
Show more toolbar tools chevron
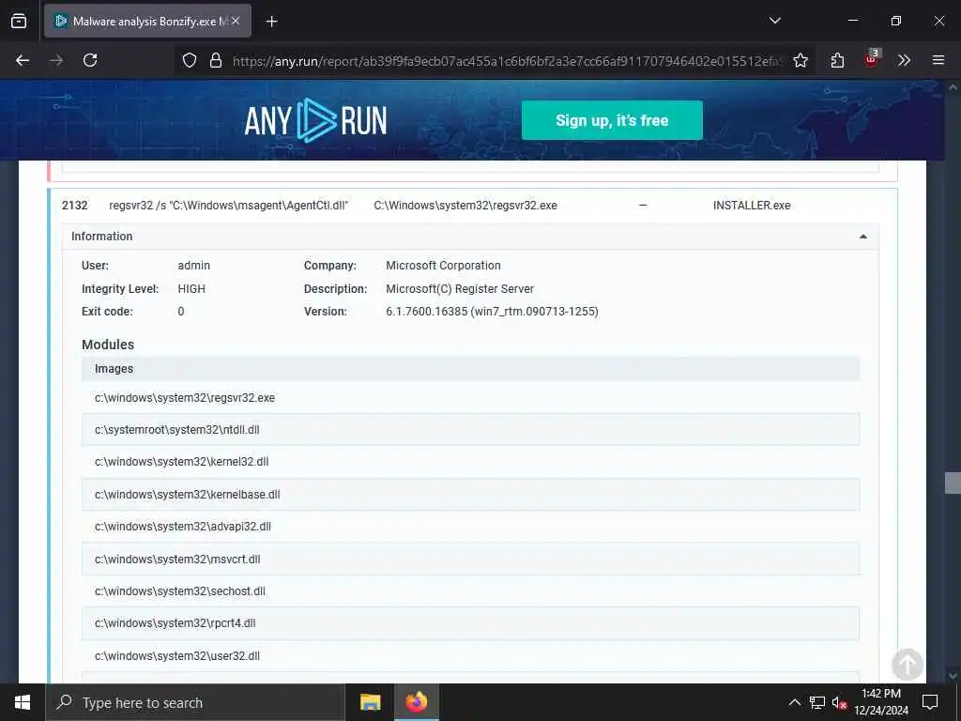pyautogui.click(x=904, y=60)
